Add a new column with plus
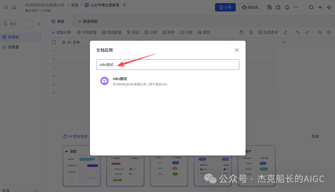This screenshot has width=335, height=192. point(284,42)
